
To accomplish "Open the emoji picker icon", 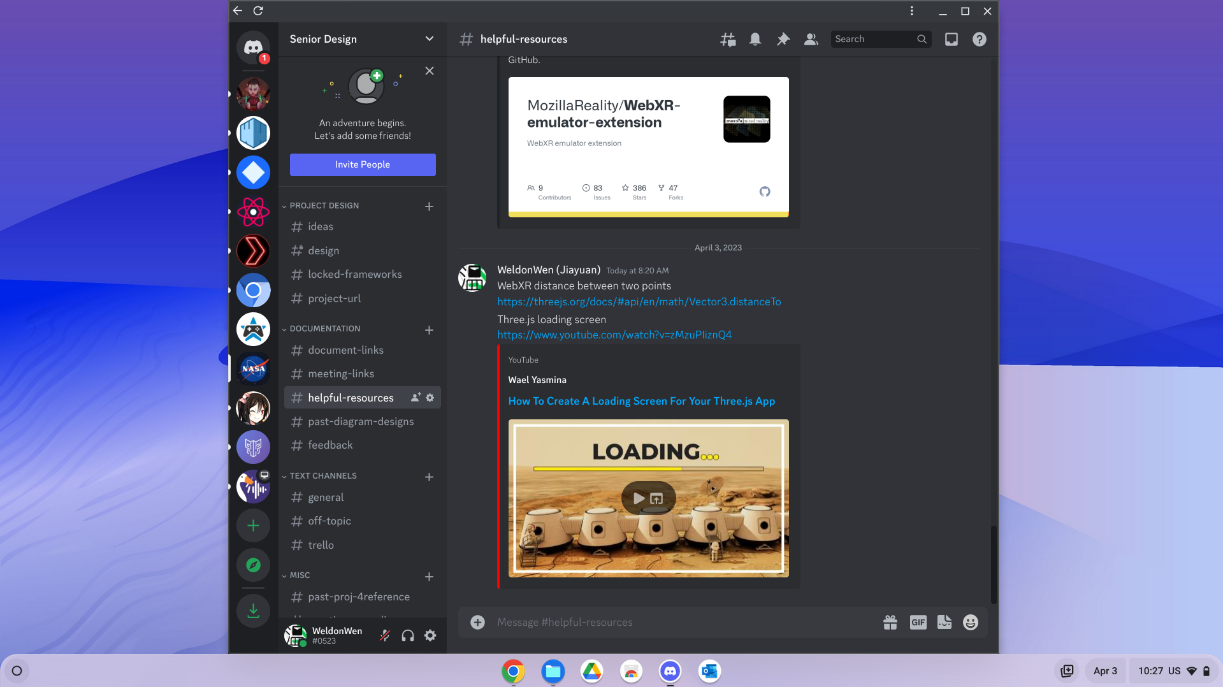I will coord(970,623).
